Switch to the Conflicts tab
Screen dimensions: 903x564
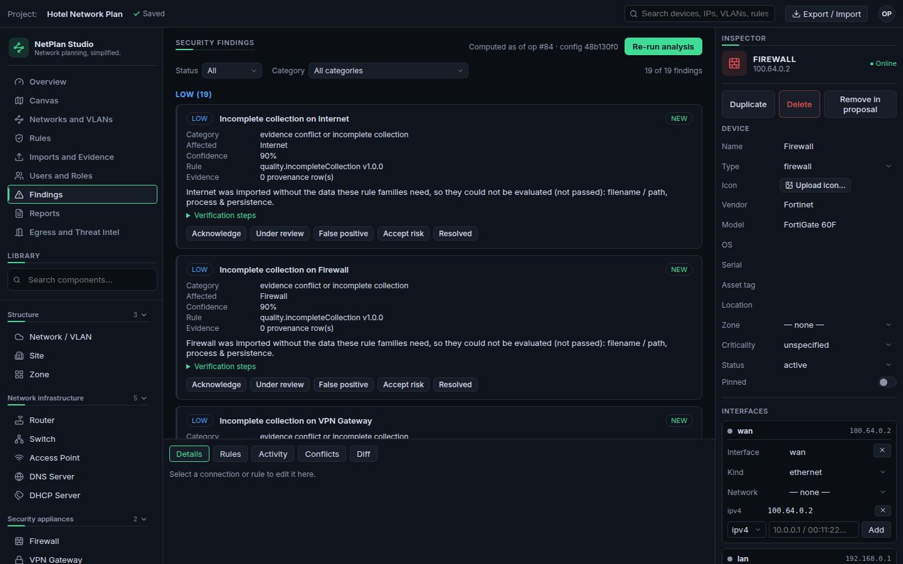coord(322,454)
